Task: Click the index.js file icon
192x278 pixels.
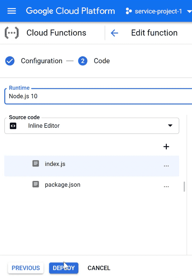Action: 36,164
